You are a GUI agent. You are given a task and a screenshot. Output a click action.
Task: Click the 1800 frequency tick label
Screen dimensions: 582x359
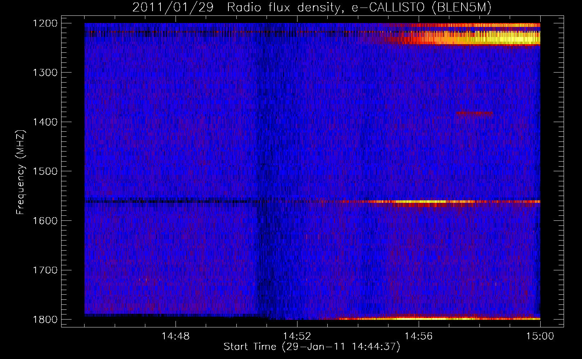pyautogui.click(x=45, y=320)
